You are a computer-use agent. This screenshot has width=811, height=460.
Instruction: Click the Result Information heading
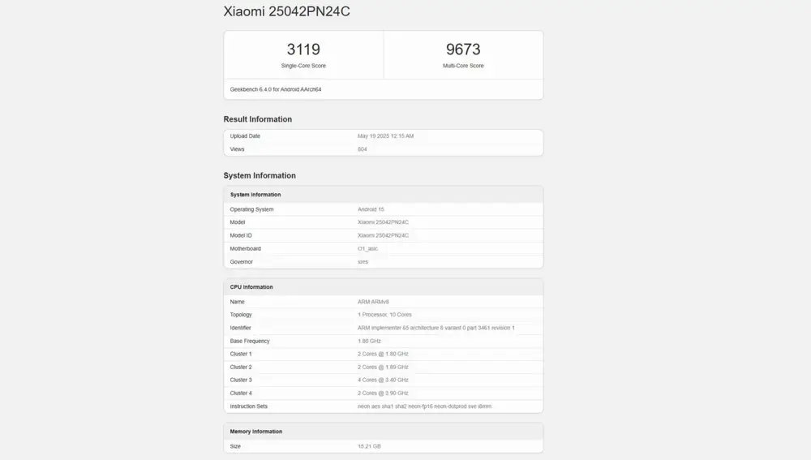pyautogui.click(x=258, y=119)
